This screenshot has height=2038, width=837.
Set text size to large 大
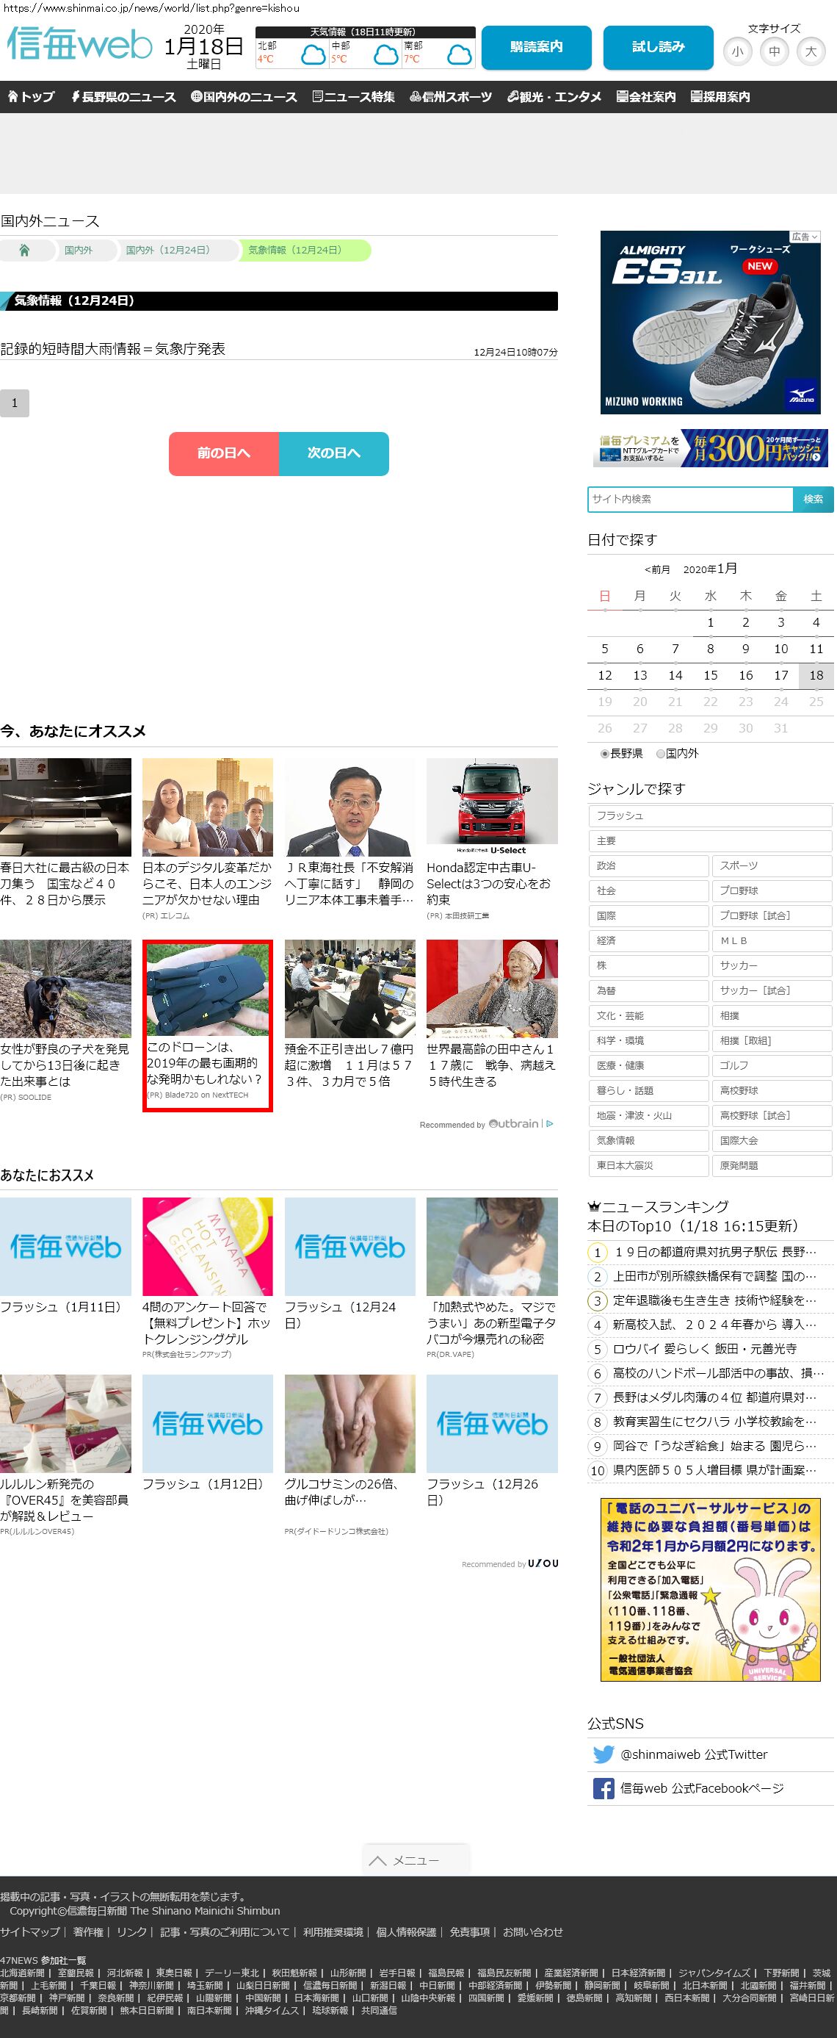point(810,52)
